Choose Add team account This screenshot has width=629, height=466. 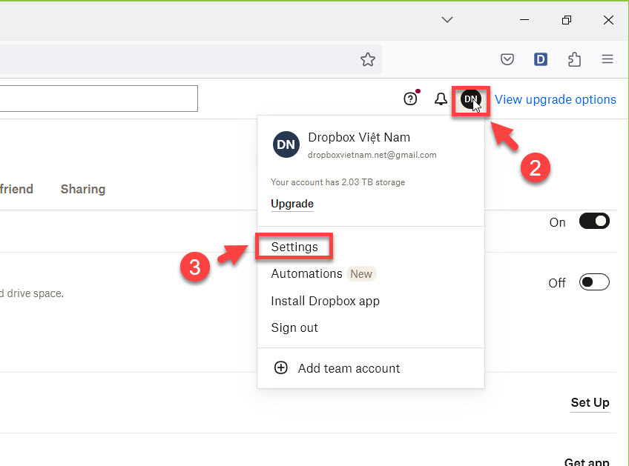tap(349, 368)
